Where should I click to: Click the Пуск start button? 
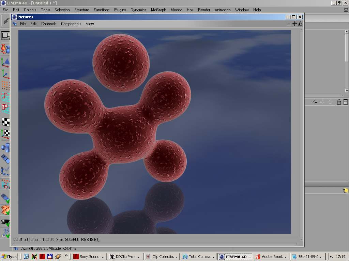[x=9, y=257]
